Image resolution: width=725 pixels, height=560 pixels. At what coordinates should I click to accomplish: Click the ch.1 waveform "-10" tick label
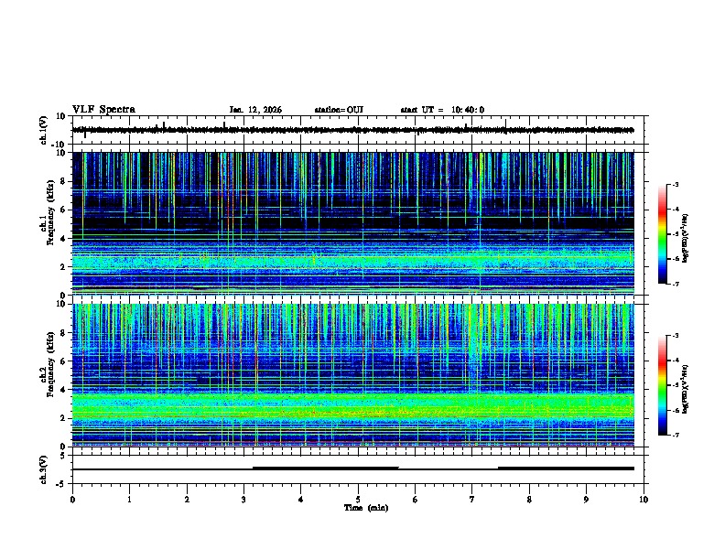click(x=60, y=145)
